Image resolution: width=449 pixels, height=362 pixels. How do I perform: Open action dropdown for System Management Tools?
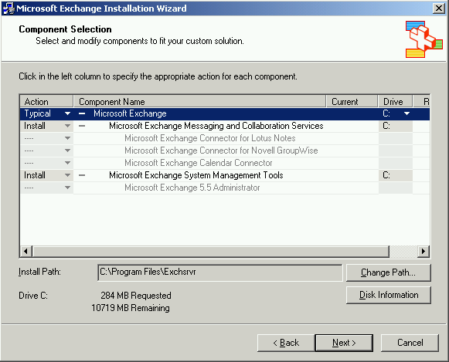67,175
